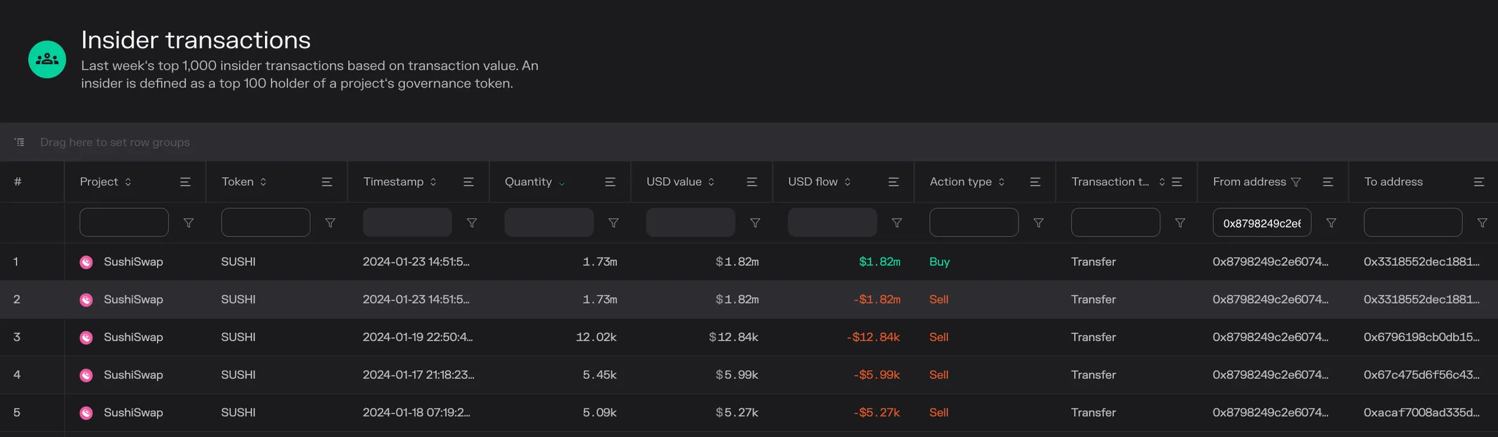
Task: Focus the Transaction type filter text box
Action: (1115, 222)
